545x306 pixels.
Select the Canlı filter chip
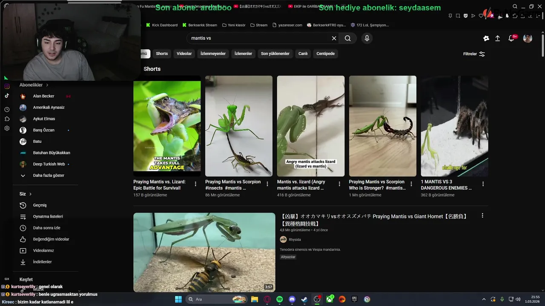[303, 54]
